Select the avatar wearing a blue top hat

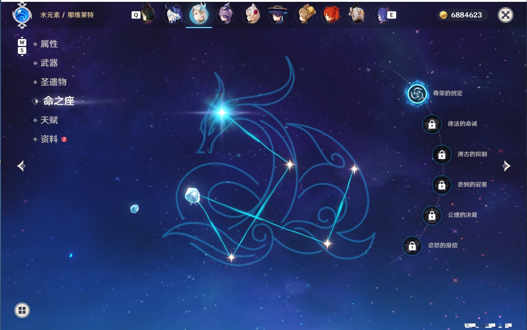tap(174, 14)
